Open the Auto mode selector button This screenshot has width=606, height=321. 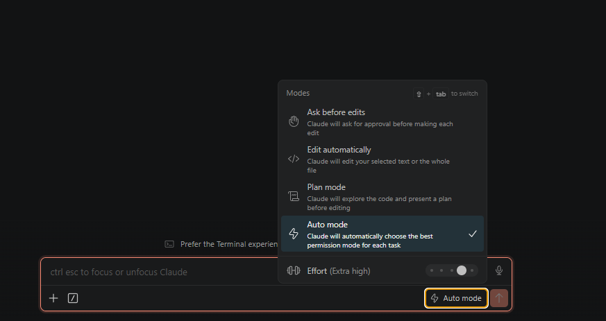(456, 298)
